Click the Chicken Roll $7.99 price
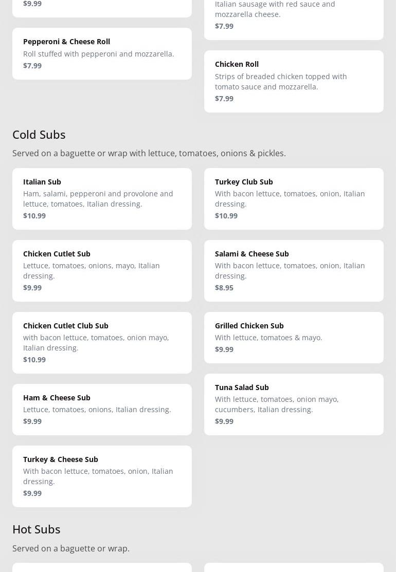 point(224,99)
